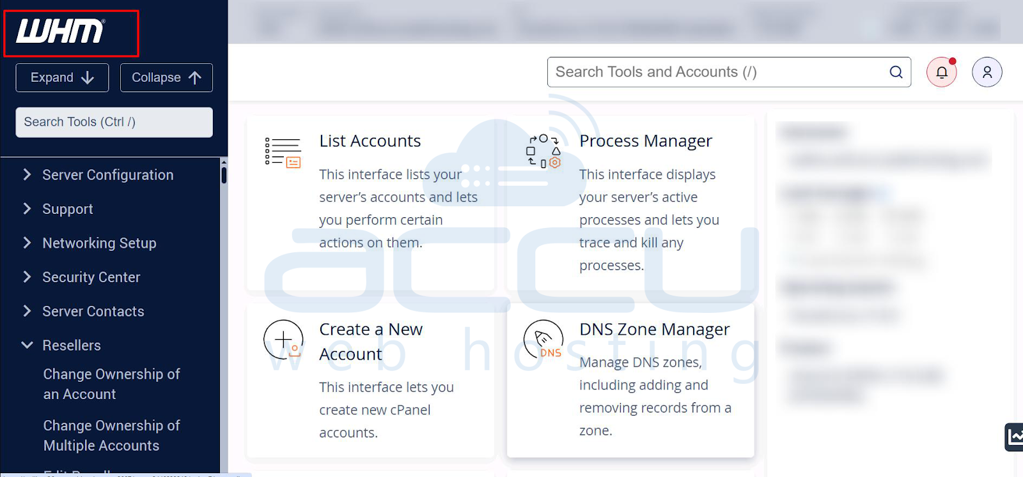Image resolution: width=1023 pixels, height=477 pixels.
Task: Click the List Accounts icon
Action: [283, 152]
